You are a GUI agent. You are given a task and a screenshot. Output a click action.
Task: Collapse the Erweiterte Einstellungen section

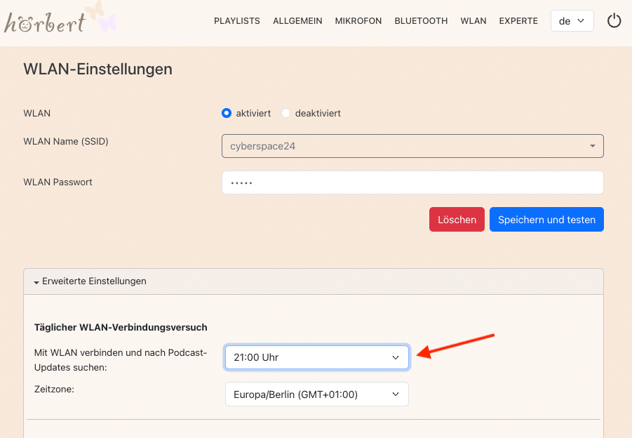(x=90, y=281)
